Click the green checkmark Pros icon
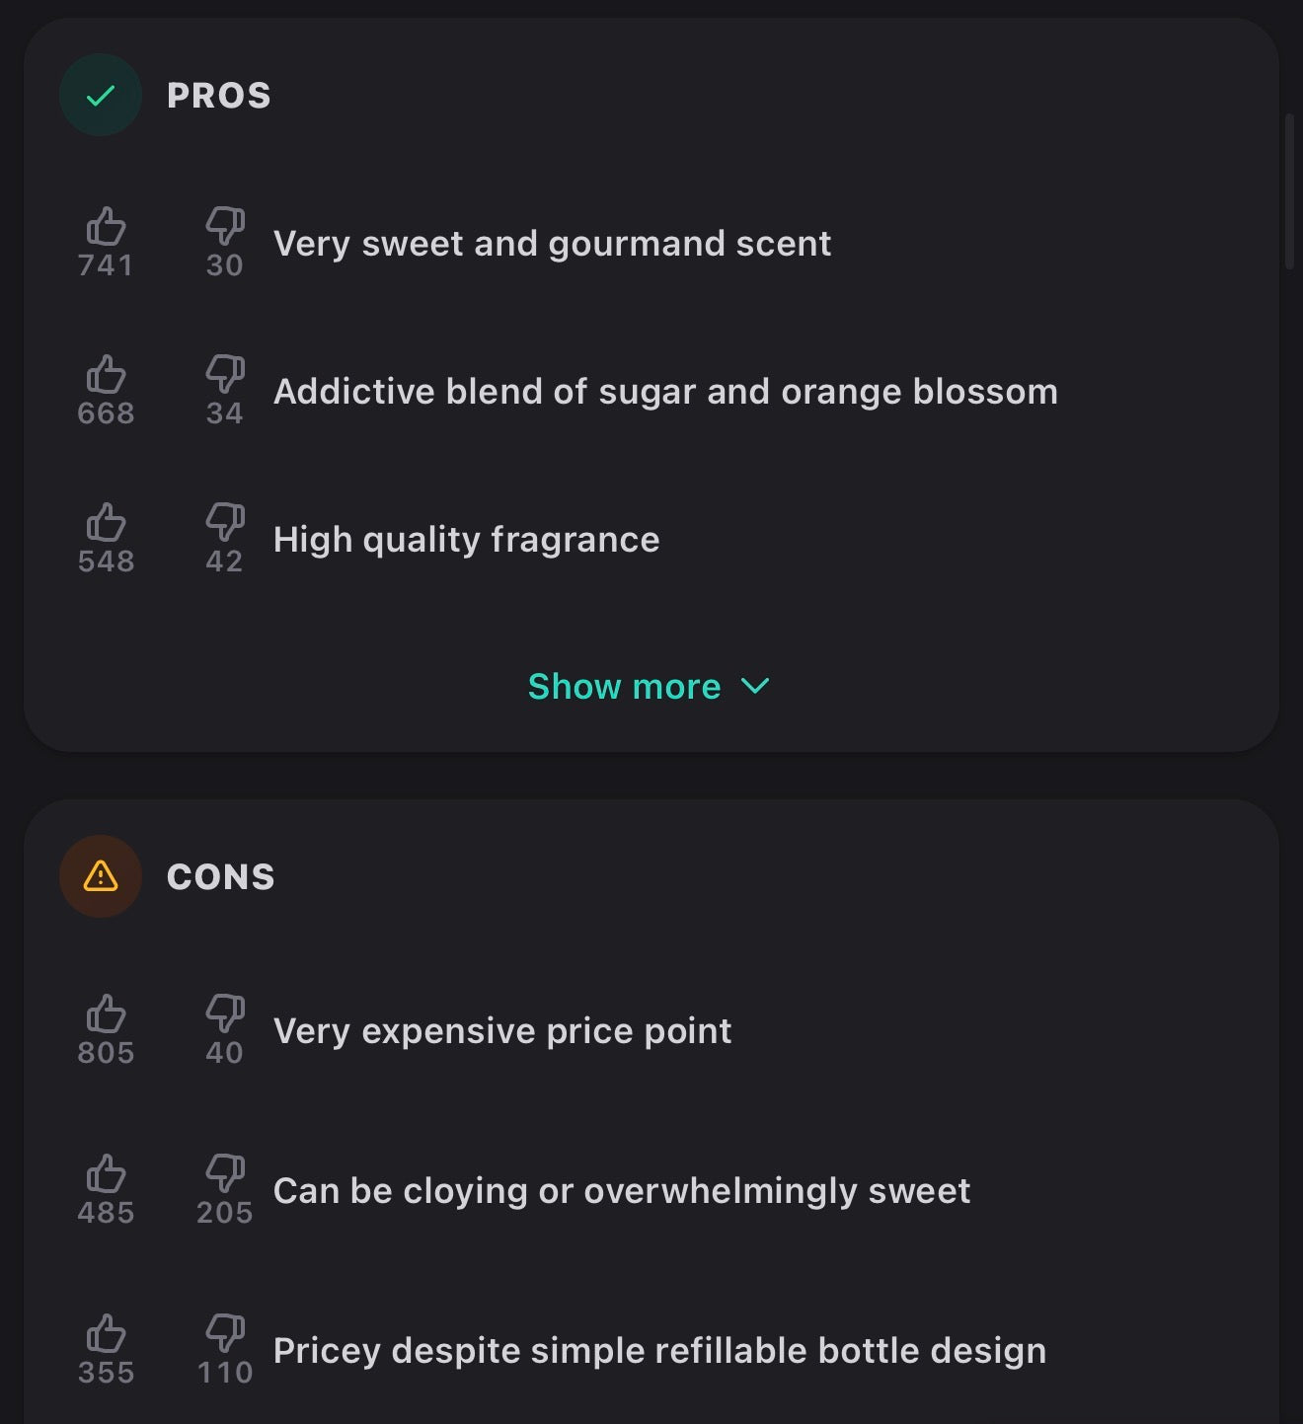Viewport: 1303px width, 1424px height. click(101, 95)
